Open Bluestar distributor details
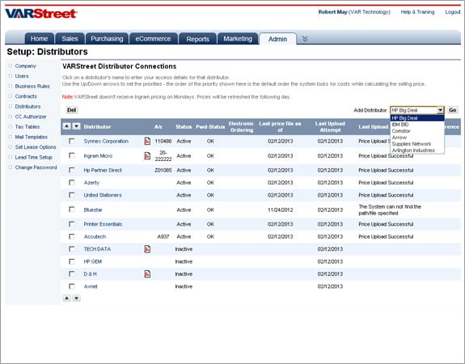The image size is (465, 364). (x=93, y=210)
